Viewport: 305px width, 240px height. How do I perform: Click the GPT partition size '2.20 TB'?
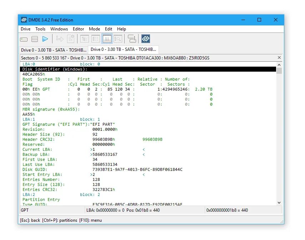(204, 89)
